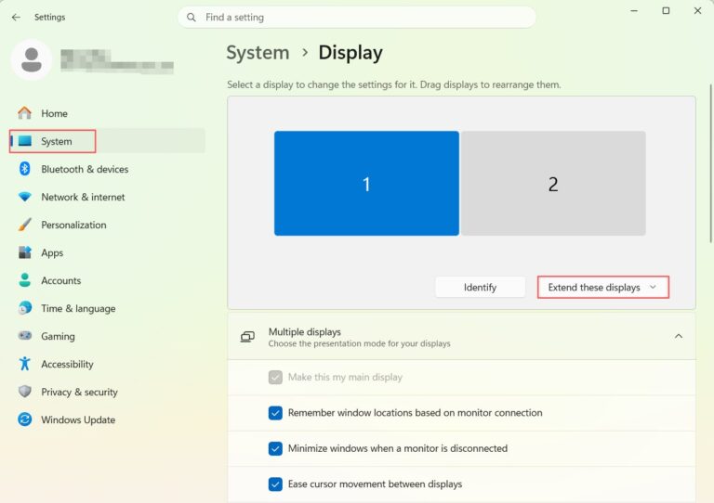The image size is (714, 503).
Task: Open Home settings page
Action: [107, 113]
